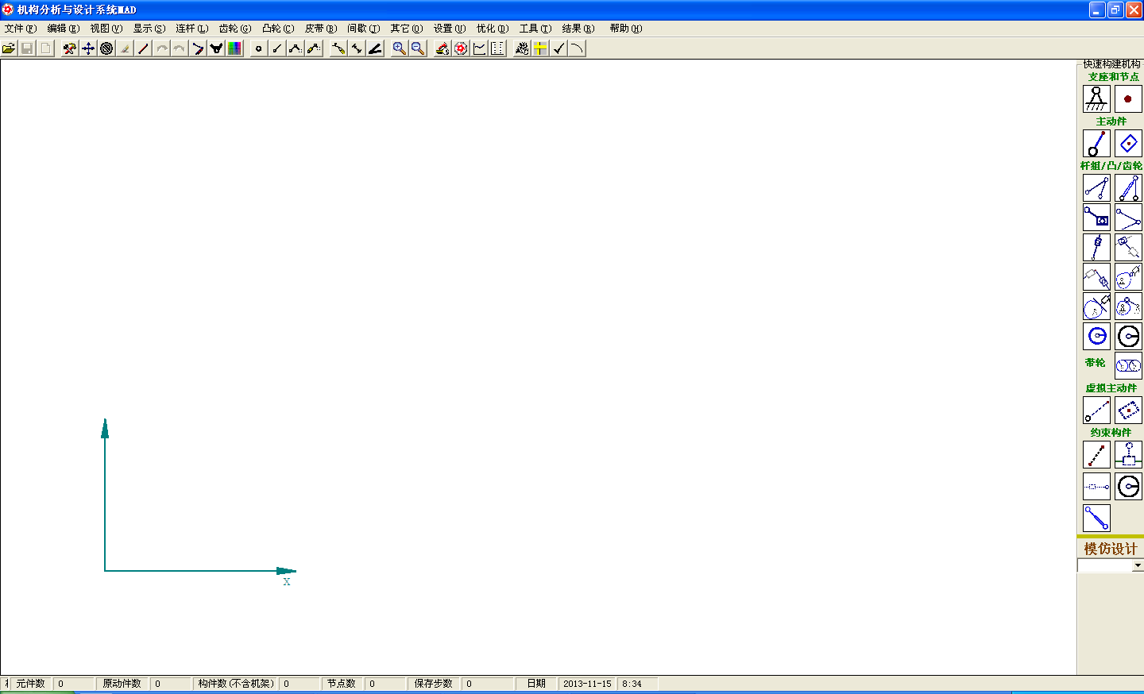Click the 构件数(不含机架) status label
Viewport: 1144px width, 694px height.
236,684
